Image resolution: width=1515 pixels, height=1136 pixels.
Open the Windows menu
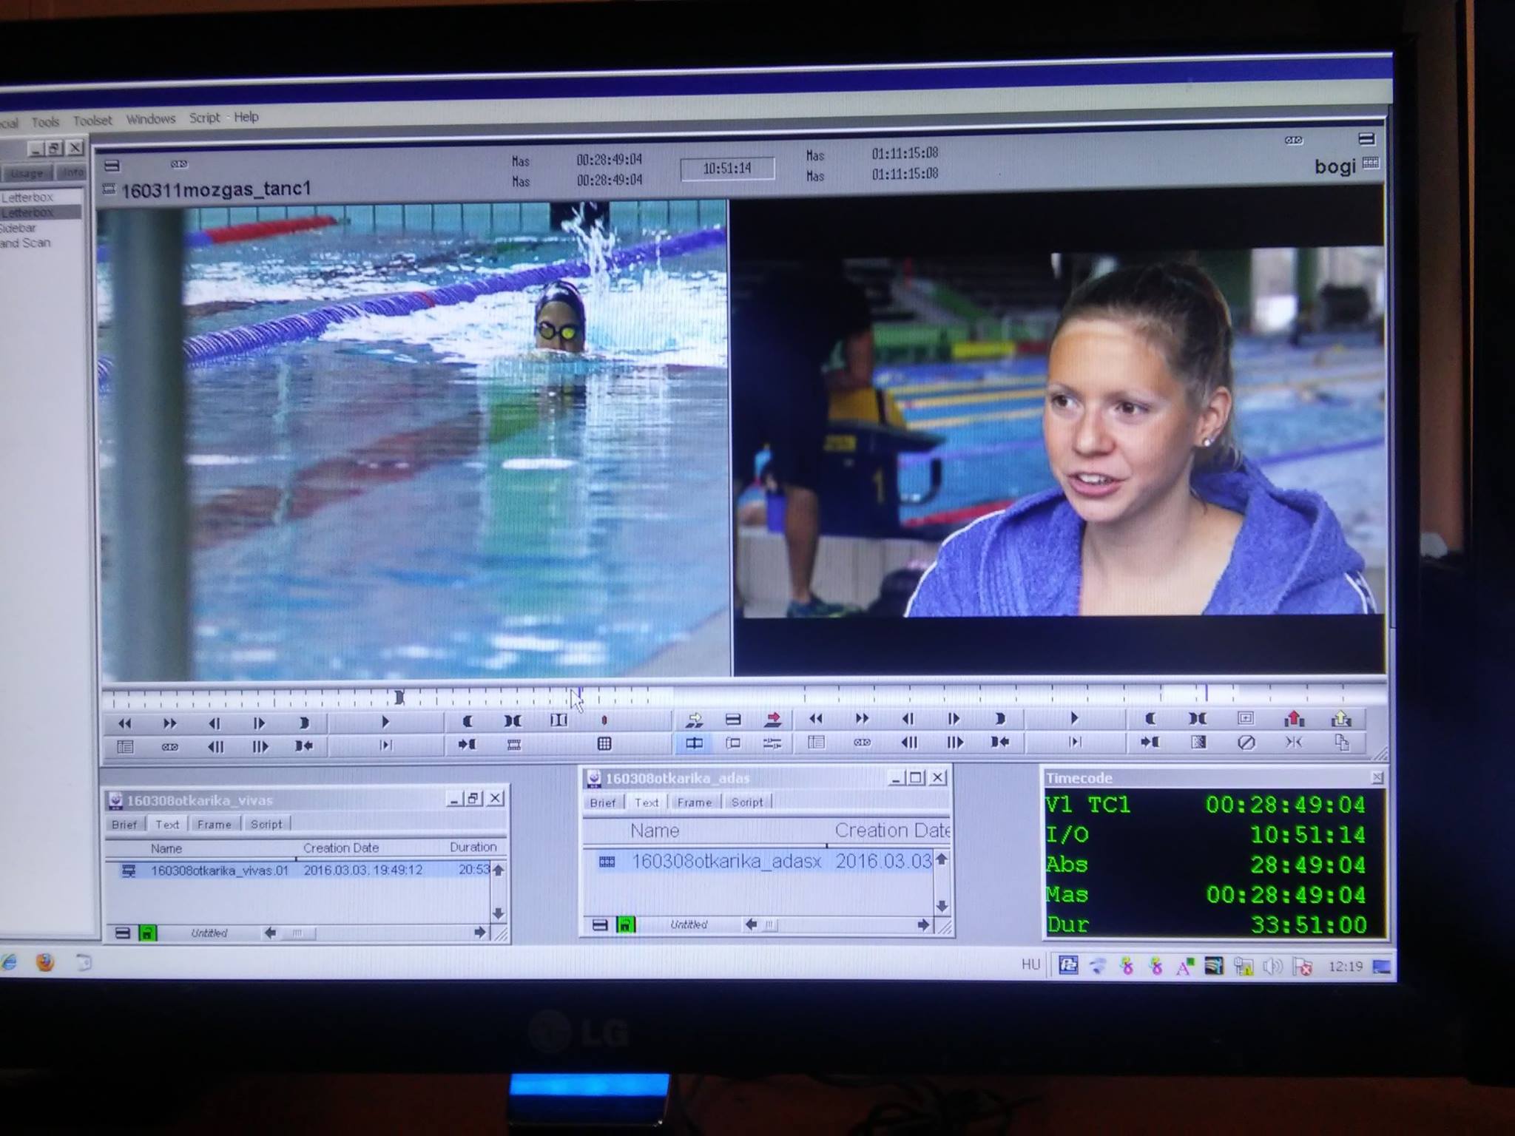coord(151,118)
